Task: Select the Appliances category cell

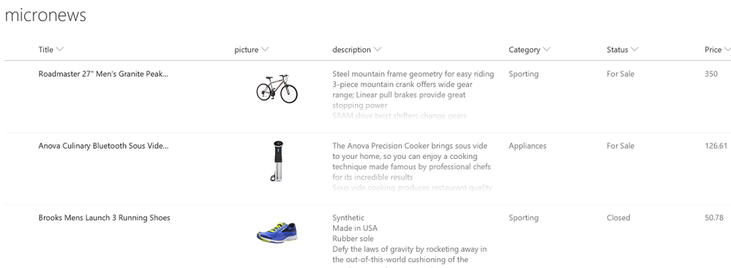Action: tap(528, 146)
